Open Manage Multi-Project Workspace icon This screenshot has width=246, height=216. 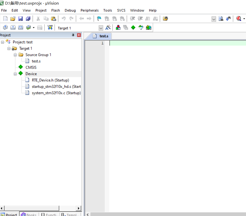125,27
